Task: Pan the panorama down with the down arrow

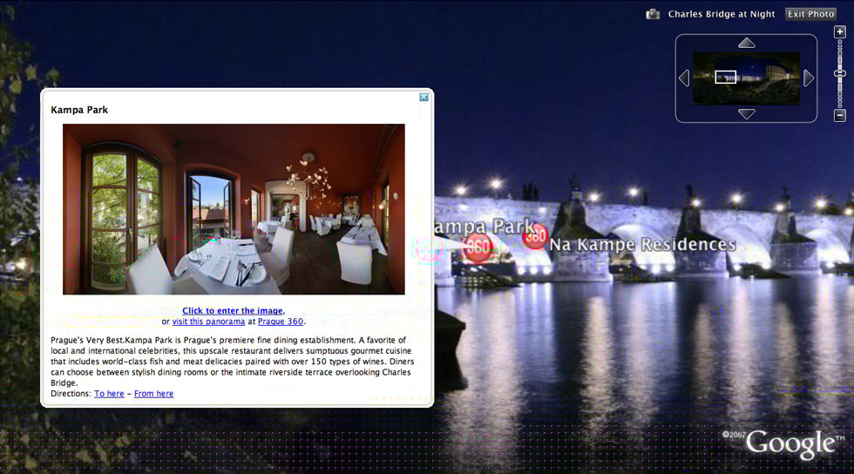Action: click(x=746, y=114)
